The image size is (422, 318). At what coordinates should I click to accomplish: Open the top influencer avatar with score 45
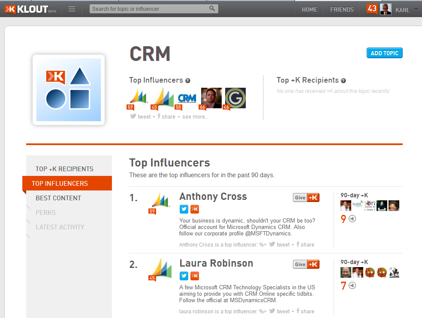click(x=162, y=98)
